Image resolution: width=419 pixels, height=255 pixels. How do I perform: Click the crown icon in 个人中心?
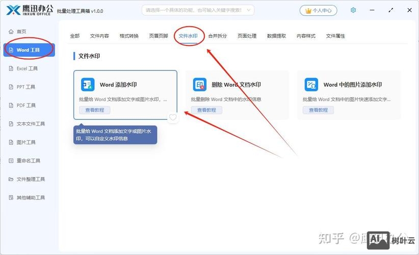pos(308,10)
